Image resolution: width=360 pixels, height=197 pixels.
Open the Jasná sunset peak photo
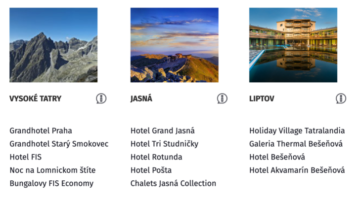pos(175,45)
